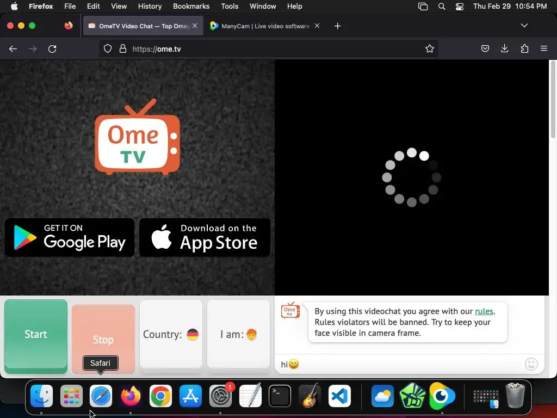Screen dimensions: 557x418
Task: Click the tracking protection shield icon
Action: (x=108, y=48)
